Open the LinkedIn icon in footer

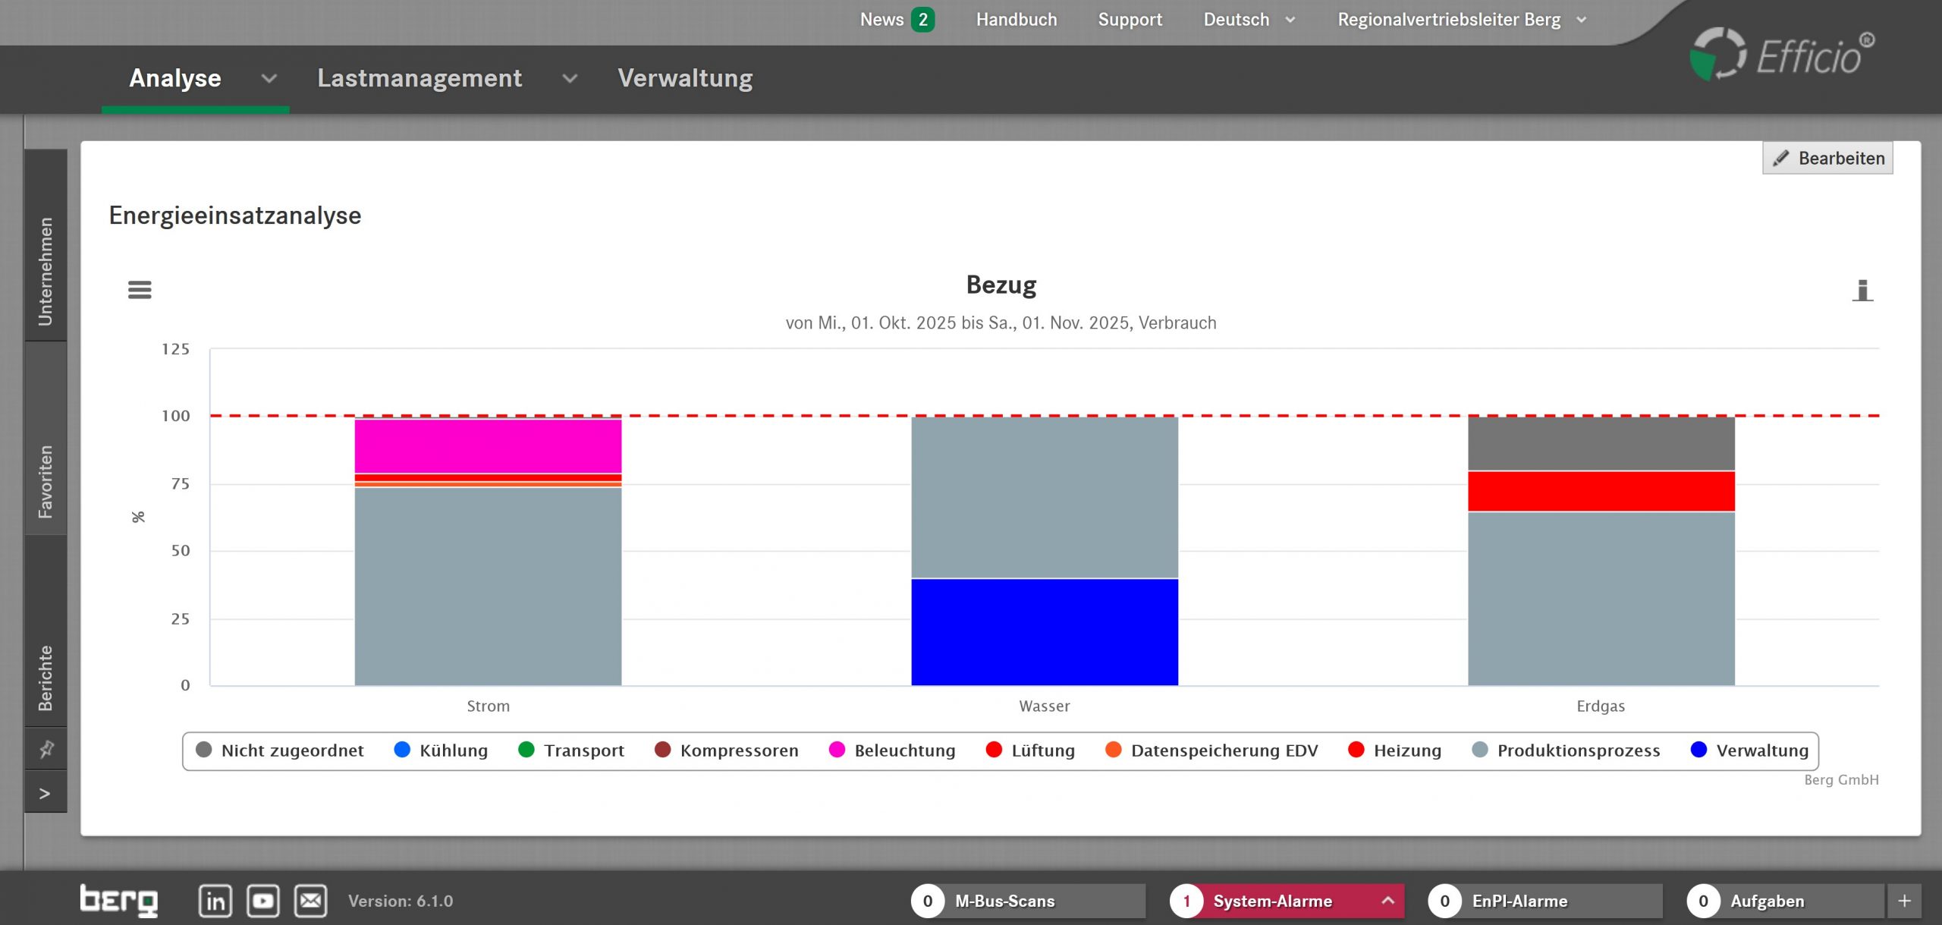(215, 901)
